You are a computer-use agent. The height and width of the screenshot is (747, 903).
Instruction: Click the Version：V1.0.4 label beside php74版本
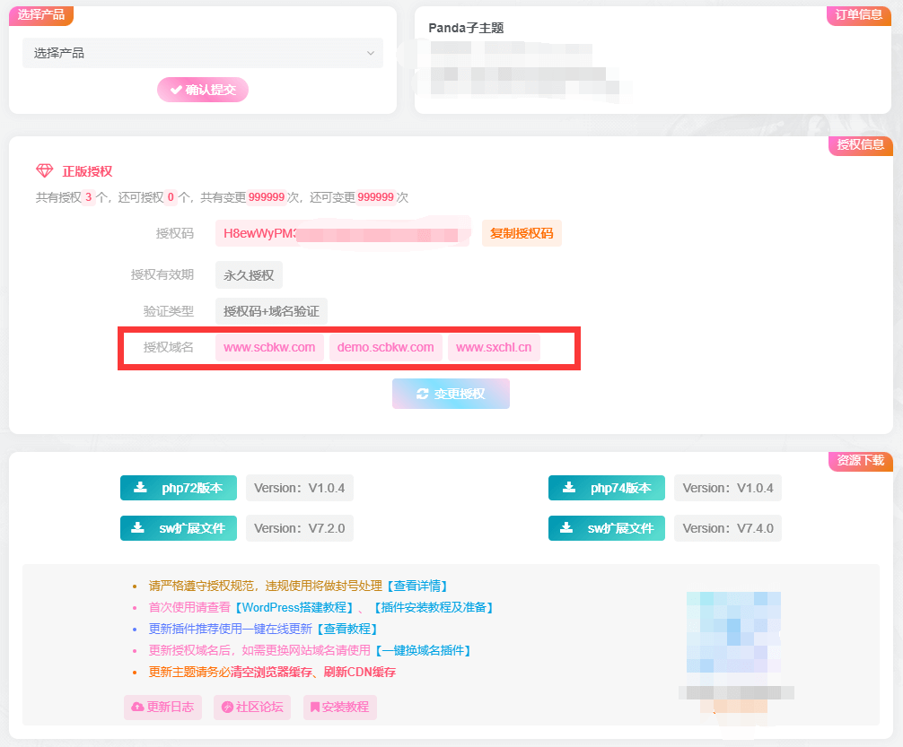click(728, 488)
